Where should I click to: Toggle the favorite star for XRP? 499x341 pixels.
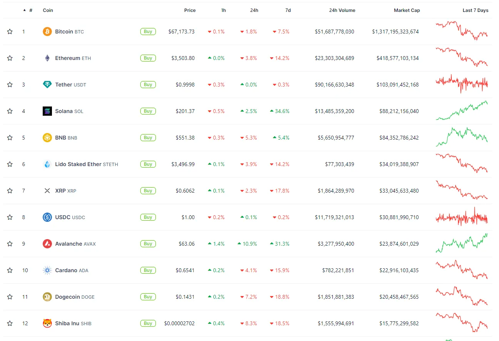pyautogui.click(x=10, y=191)
